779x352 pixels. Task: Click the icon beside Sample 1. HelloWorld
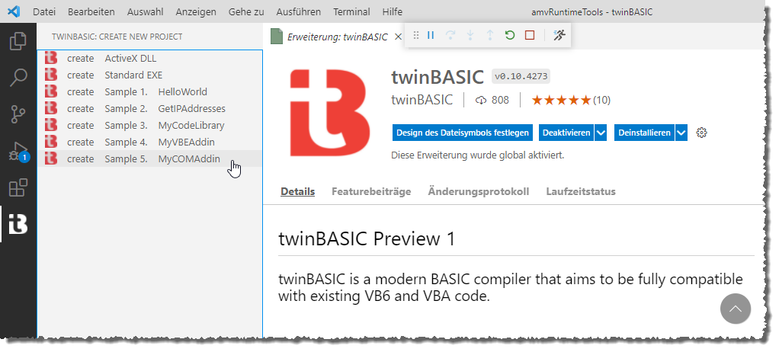[50, 92]
